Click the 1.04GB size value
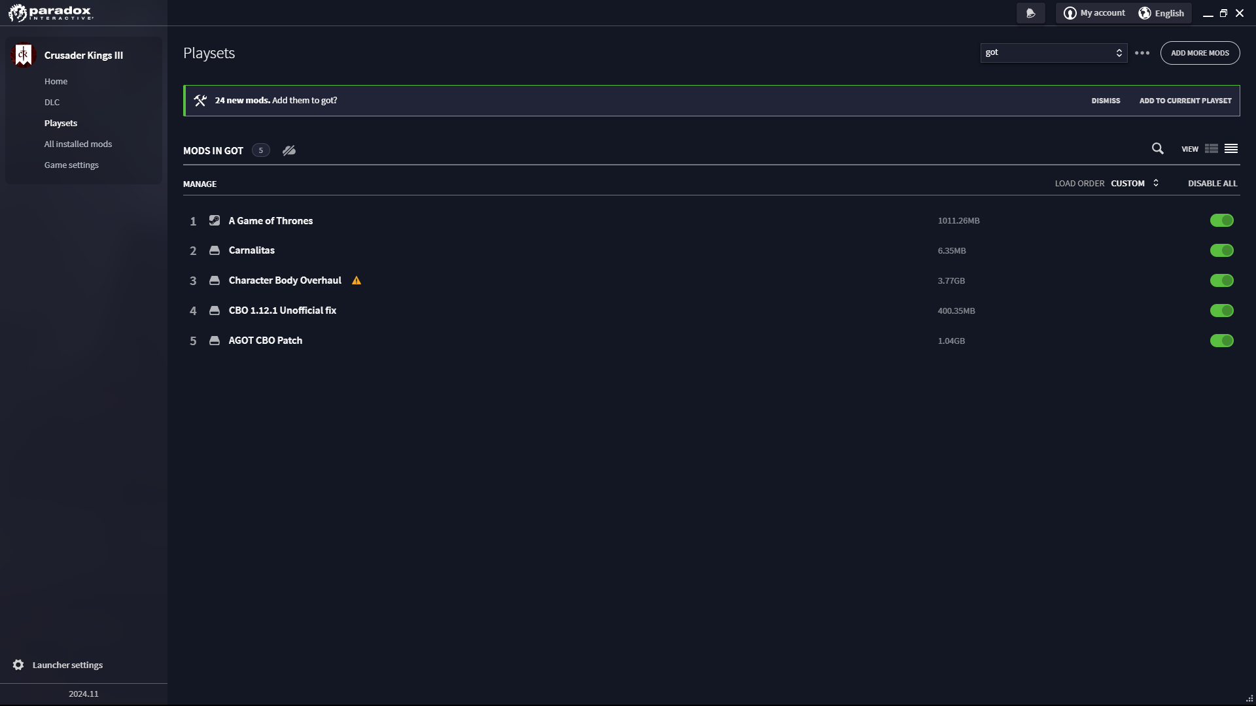 pos(951,341)
